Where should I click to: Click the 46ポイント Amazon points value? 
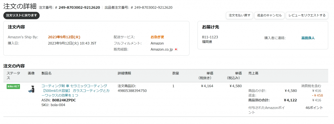point(314,108)
